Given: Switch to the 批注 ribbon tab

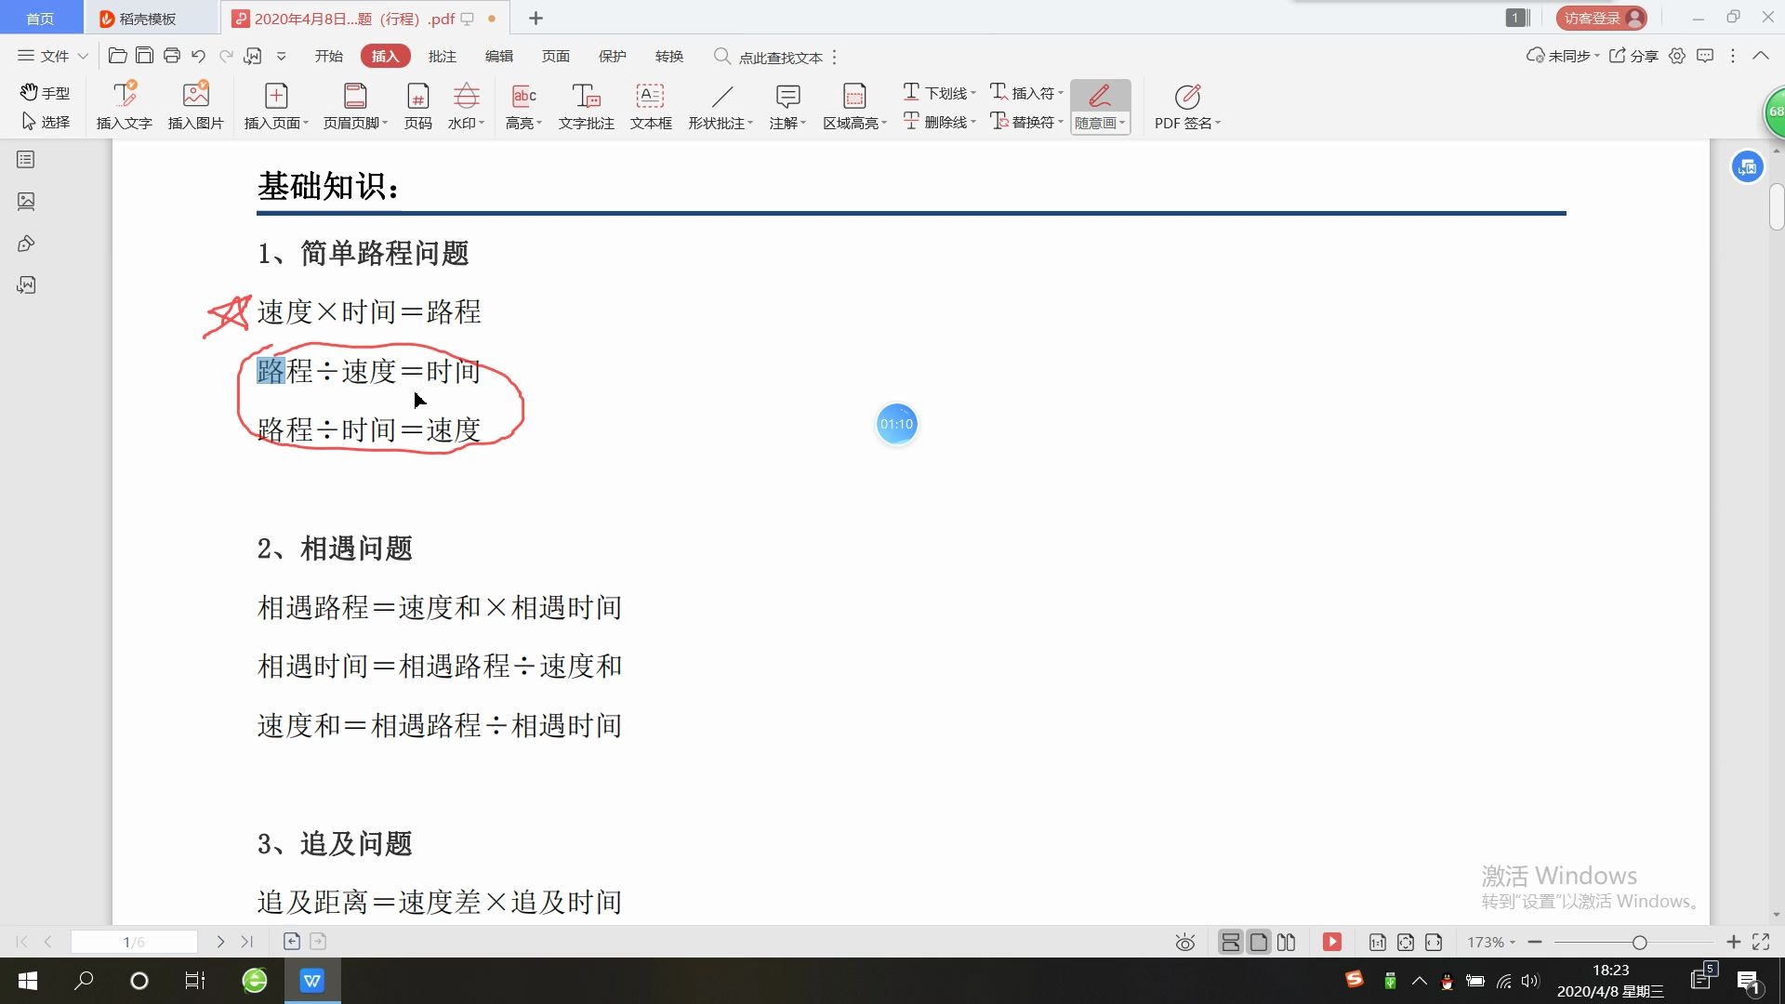Looking at the screenshot, I should point(443,56).
